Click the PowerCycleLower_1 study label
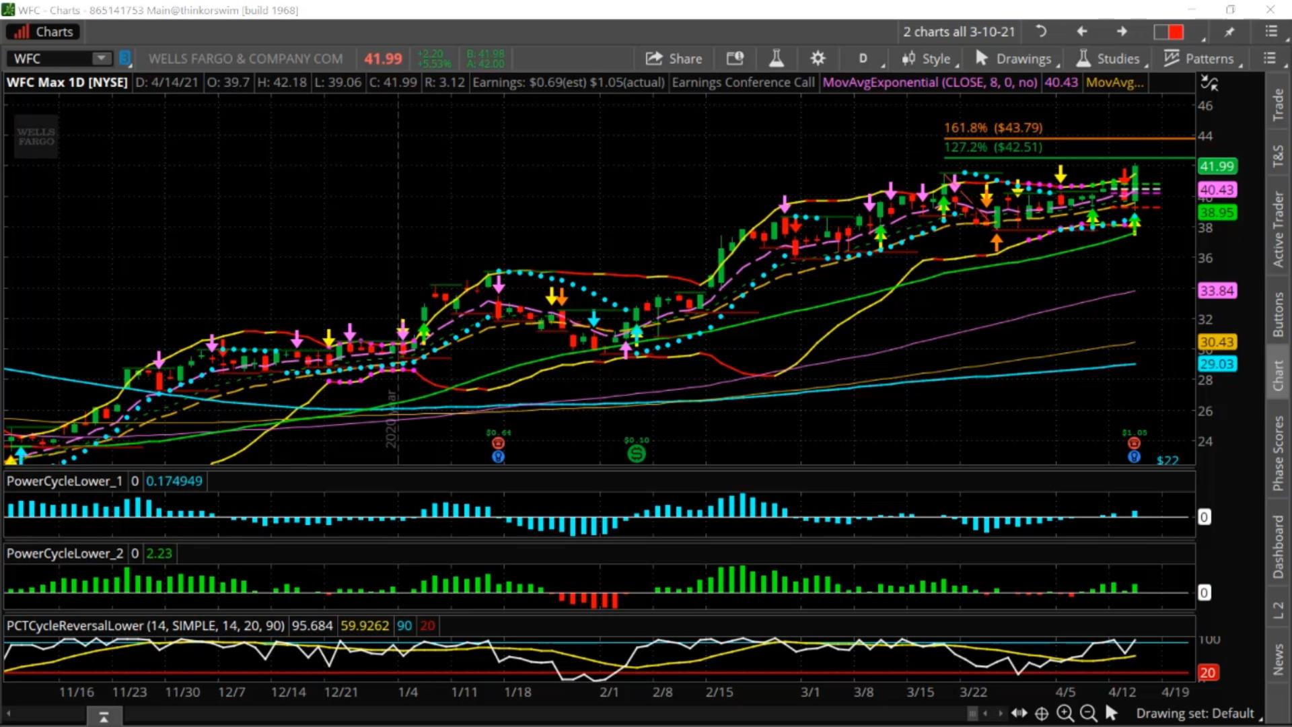The width and height of the screenshot is (1292, 727). [x=65, y=481]
